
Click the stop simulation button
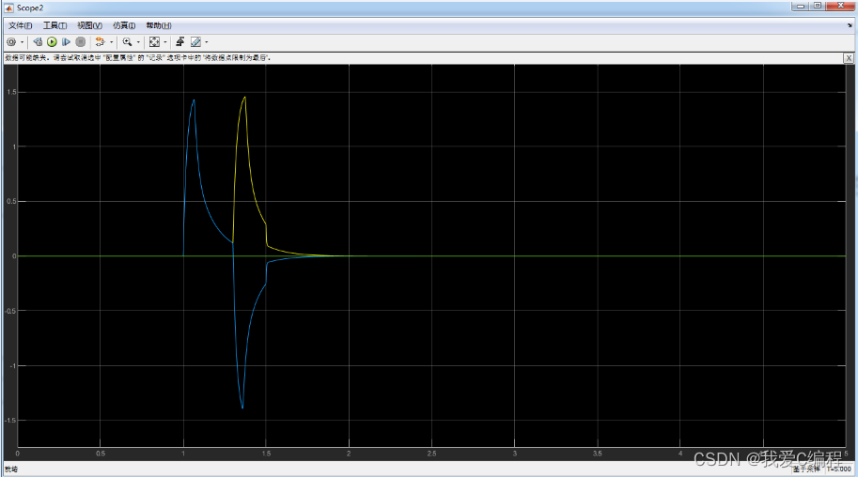(x=81, y=41)
